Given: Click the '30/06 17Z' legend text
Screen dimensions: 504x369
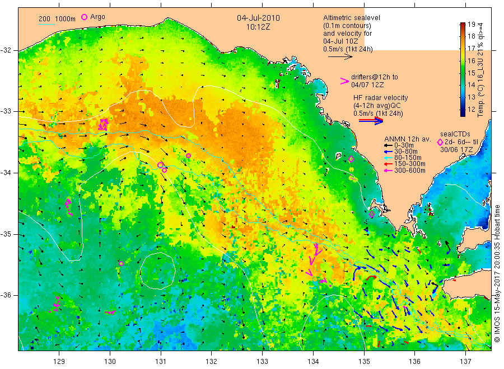Looking at the screenshot, I should coord(456,149).
